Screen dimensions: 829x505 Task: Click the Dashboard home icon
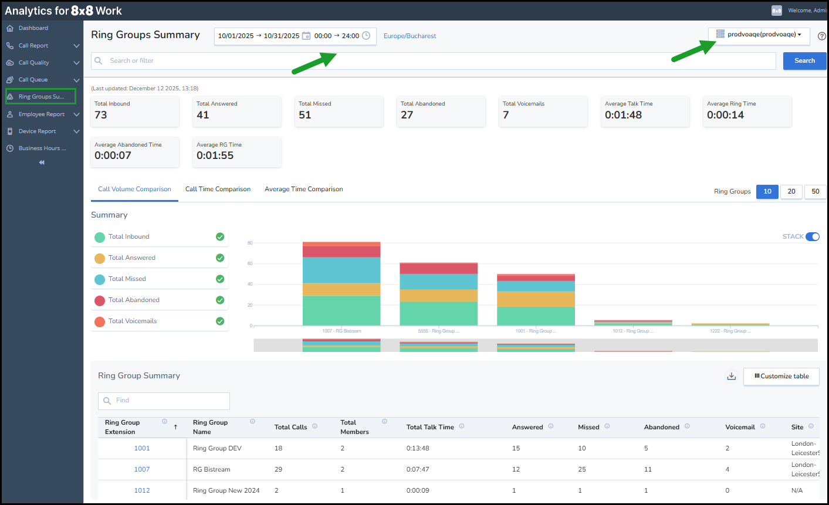pos(10,28)
